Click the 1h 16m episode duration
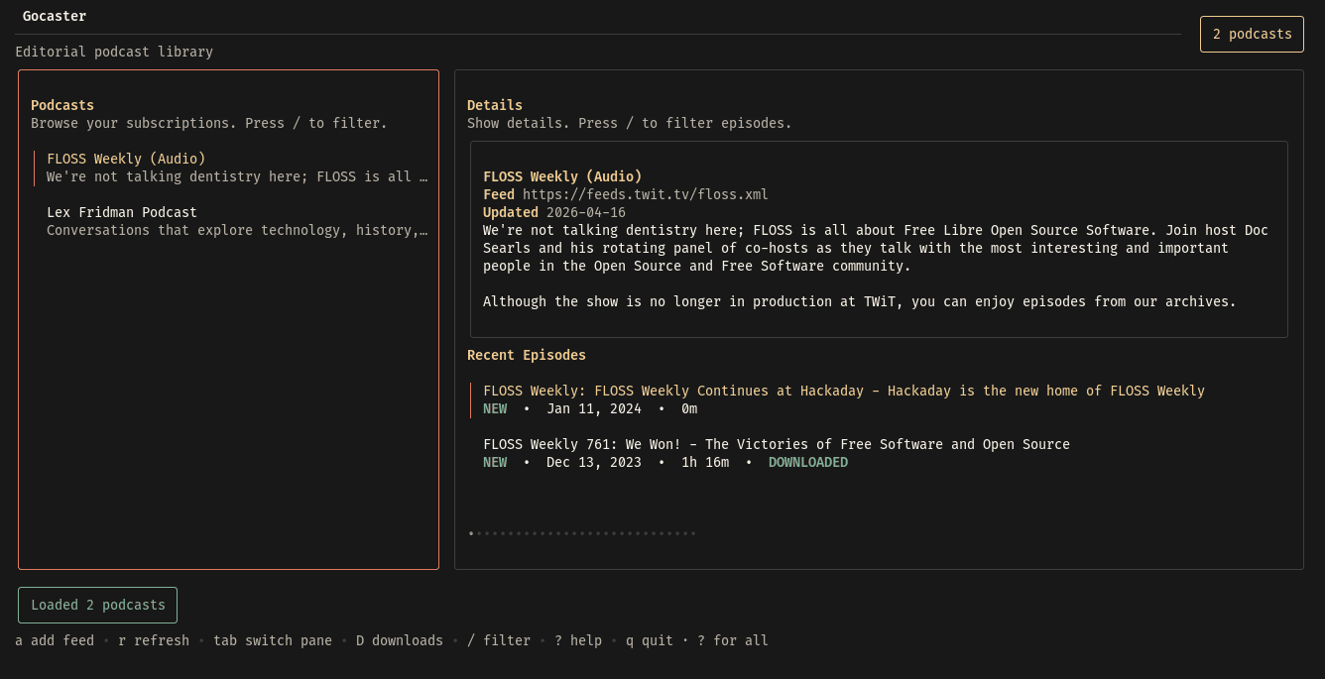 (x=705, y=462)
